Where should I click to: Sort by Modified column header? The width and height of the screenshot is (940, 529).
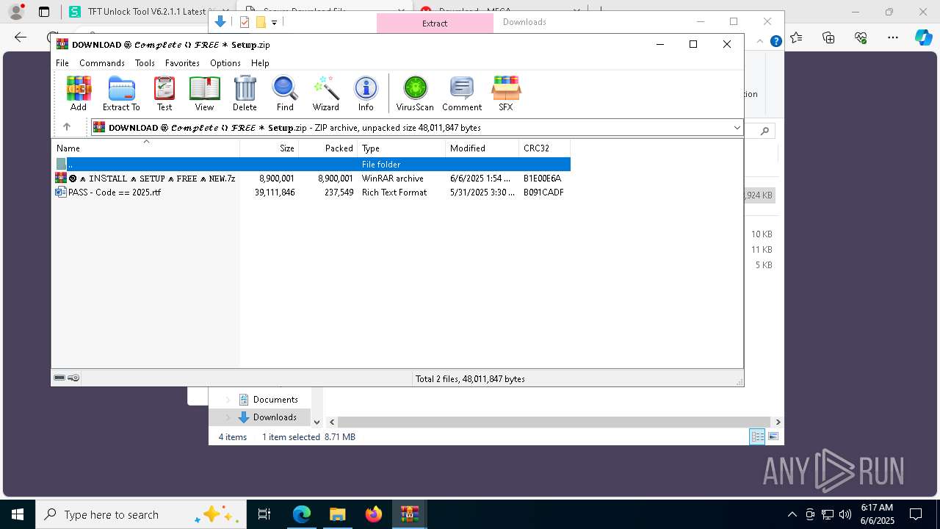pyautogui.click(x=482, y=148)
